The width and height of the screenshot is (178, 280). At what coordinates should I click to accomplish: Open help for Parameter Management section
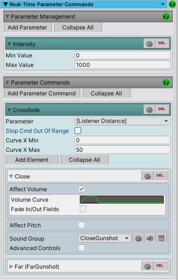pos(166,17)
